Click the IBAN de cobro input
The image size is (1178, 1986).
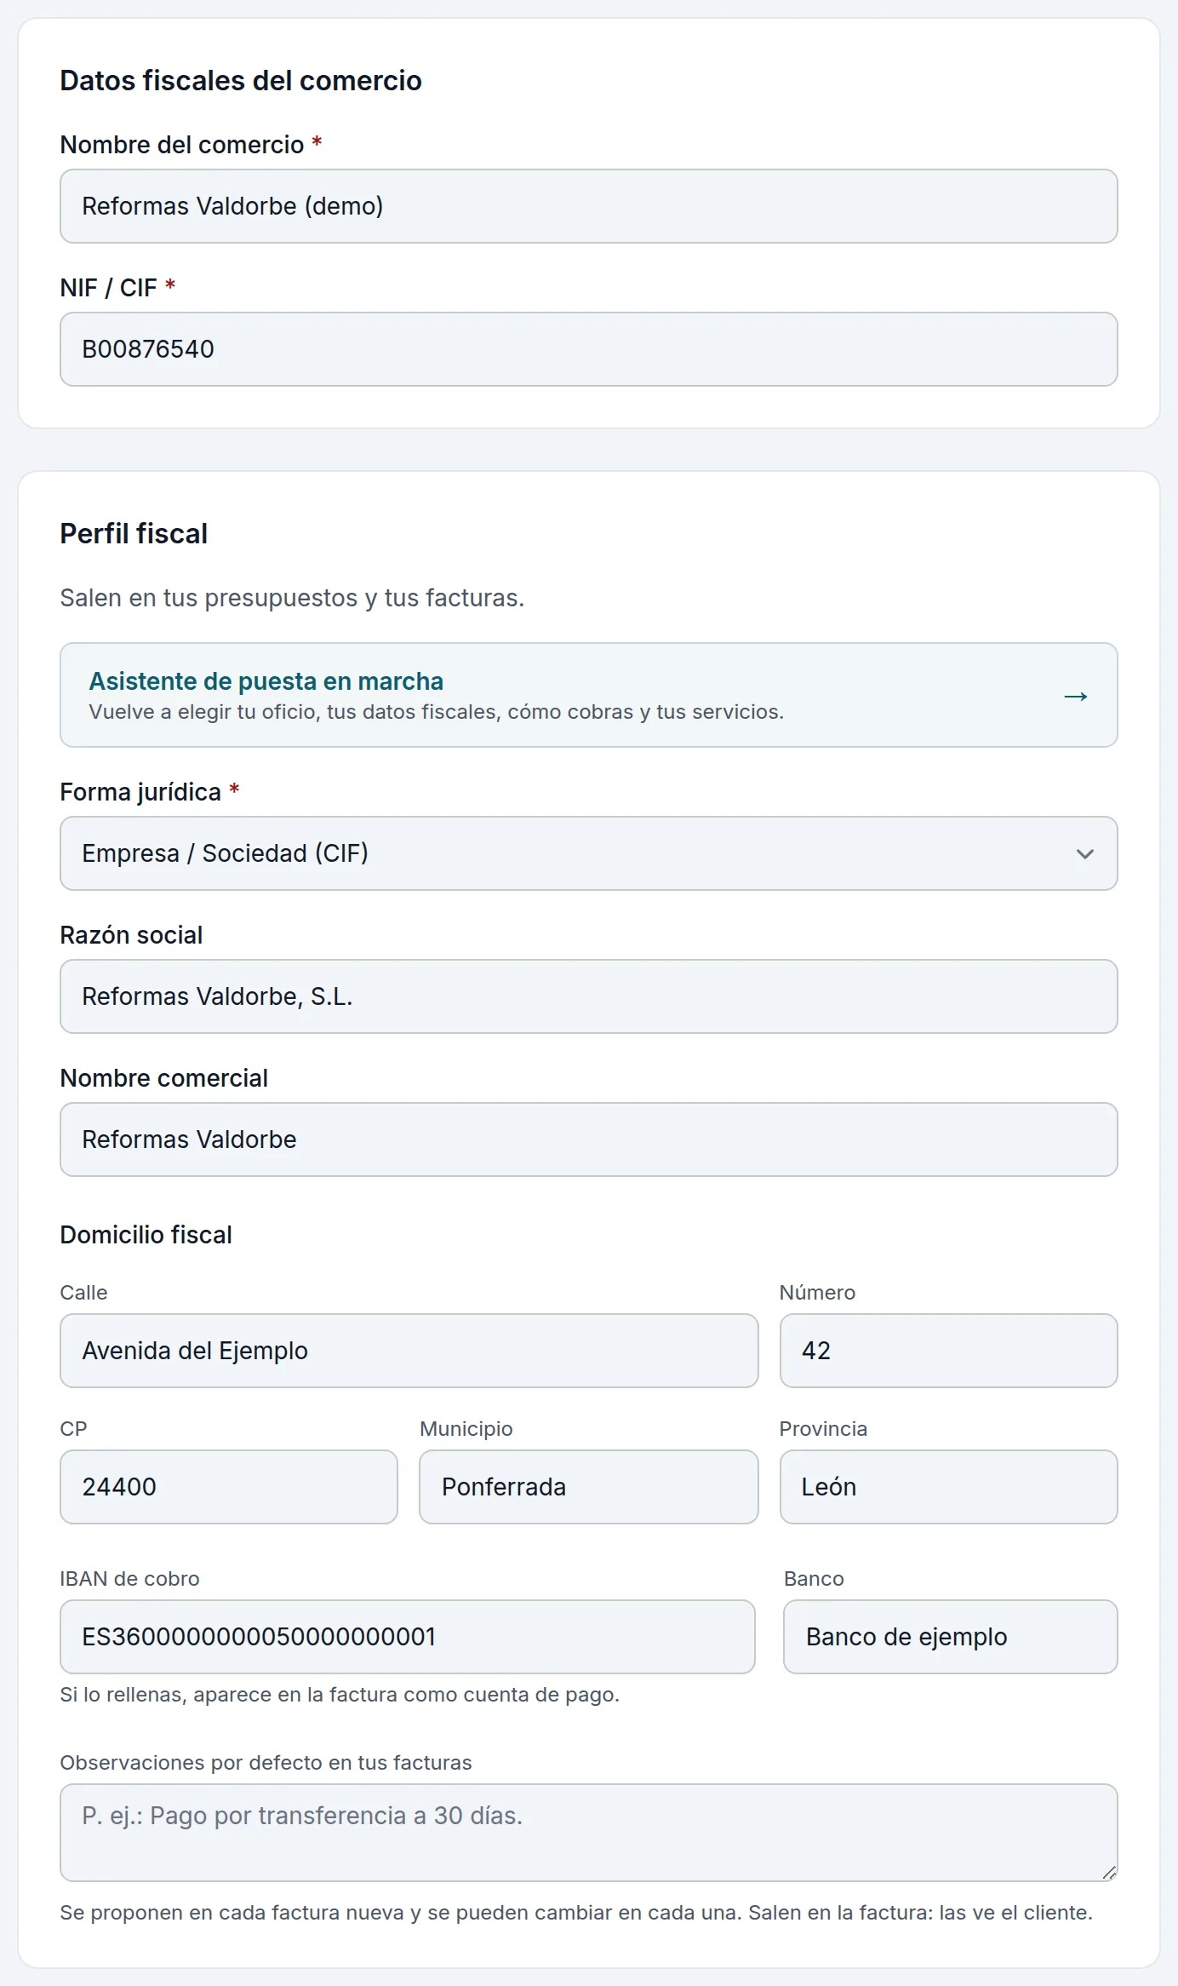408,1637
